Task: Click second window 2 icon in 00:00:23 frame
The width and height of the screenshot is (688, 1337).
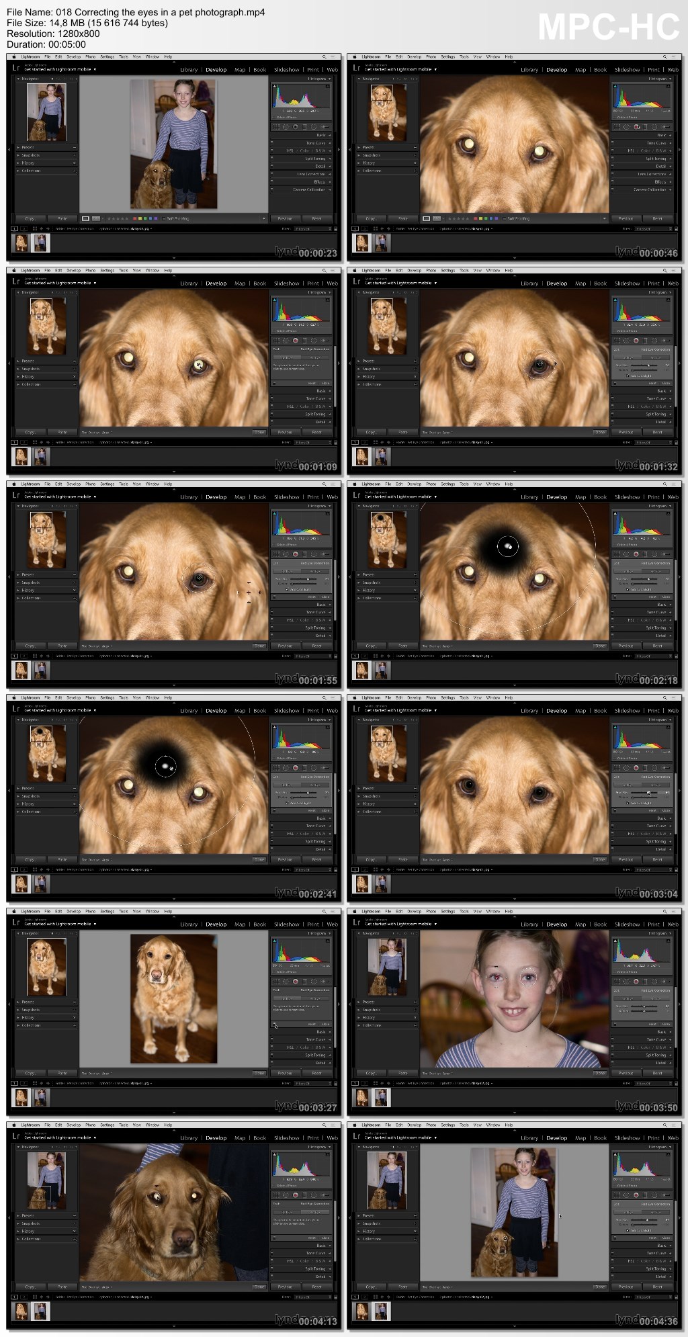Action: [24, 228]
